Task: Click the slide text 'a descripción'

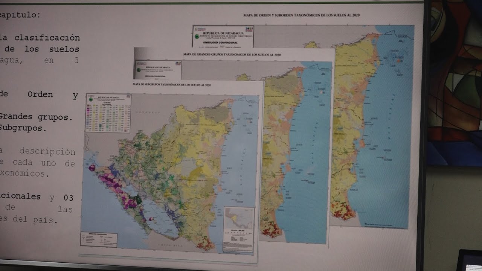Action: tap(38, 152)
